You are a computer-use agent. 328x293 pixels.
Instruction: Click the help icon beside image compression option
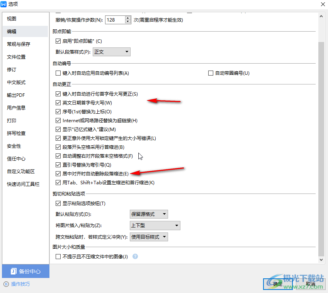(x=135, y=256)
